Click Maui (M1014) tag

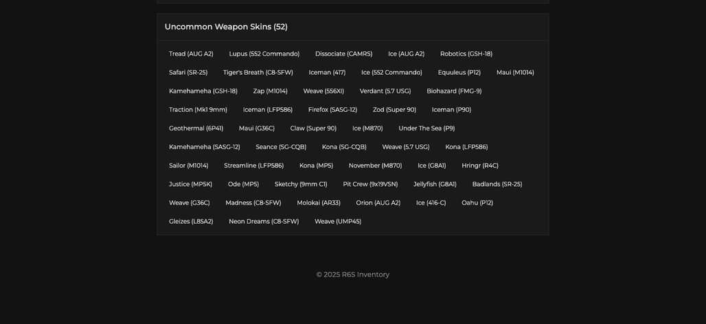(515, 73)
